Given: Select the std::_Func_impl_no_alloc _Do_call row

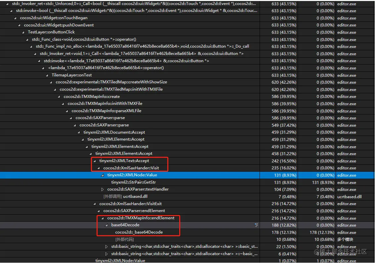Looking at the screenshot, I should click(x=187, y=46).
